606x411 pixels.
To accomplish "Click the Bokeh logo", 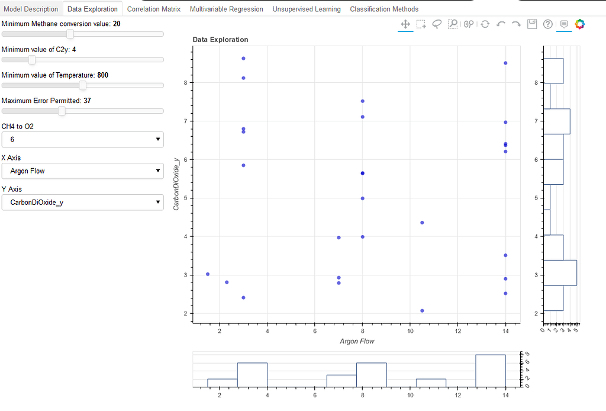I will pos(579,24).
